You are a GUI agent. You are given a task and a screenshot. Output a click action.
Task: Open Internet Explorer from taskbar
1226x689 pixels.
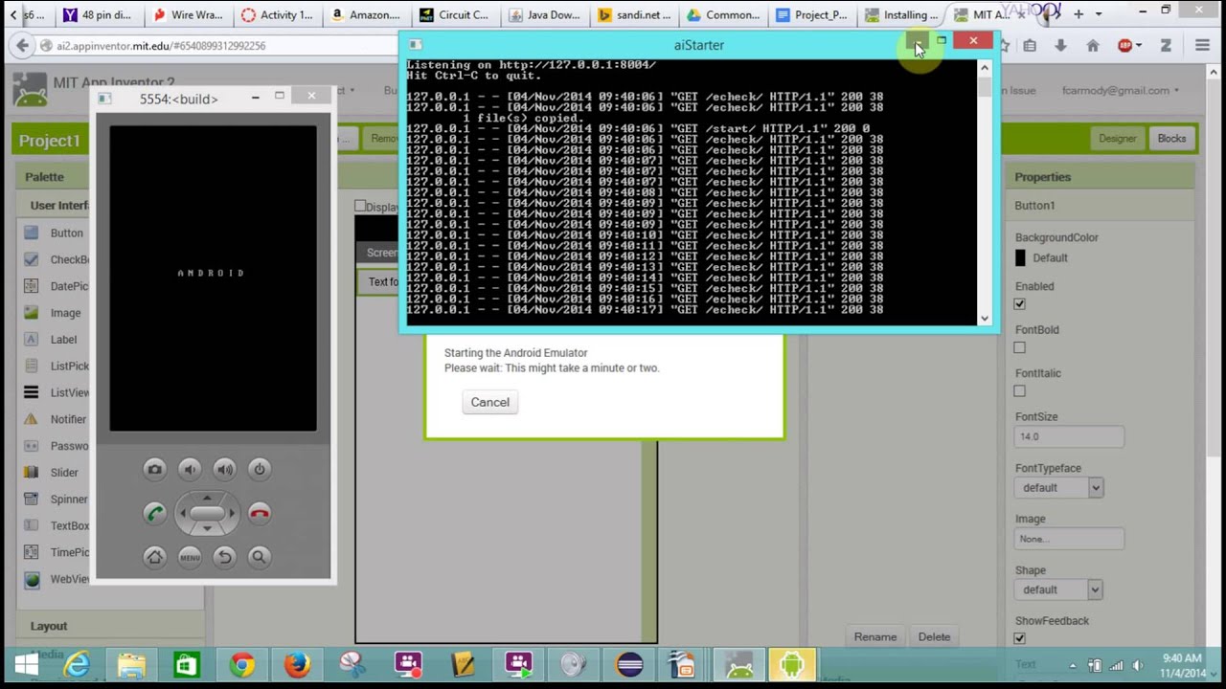coord(76,664)
